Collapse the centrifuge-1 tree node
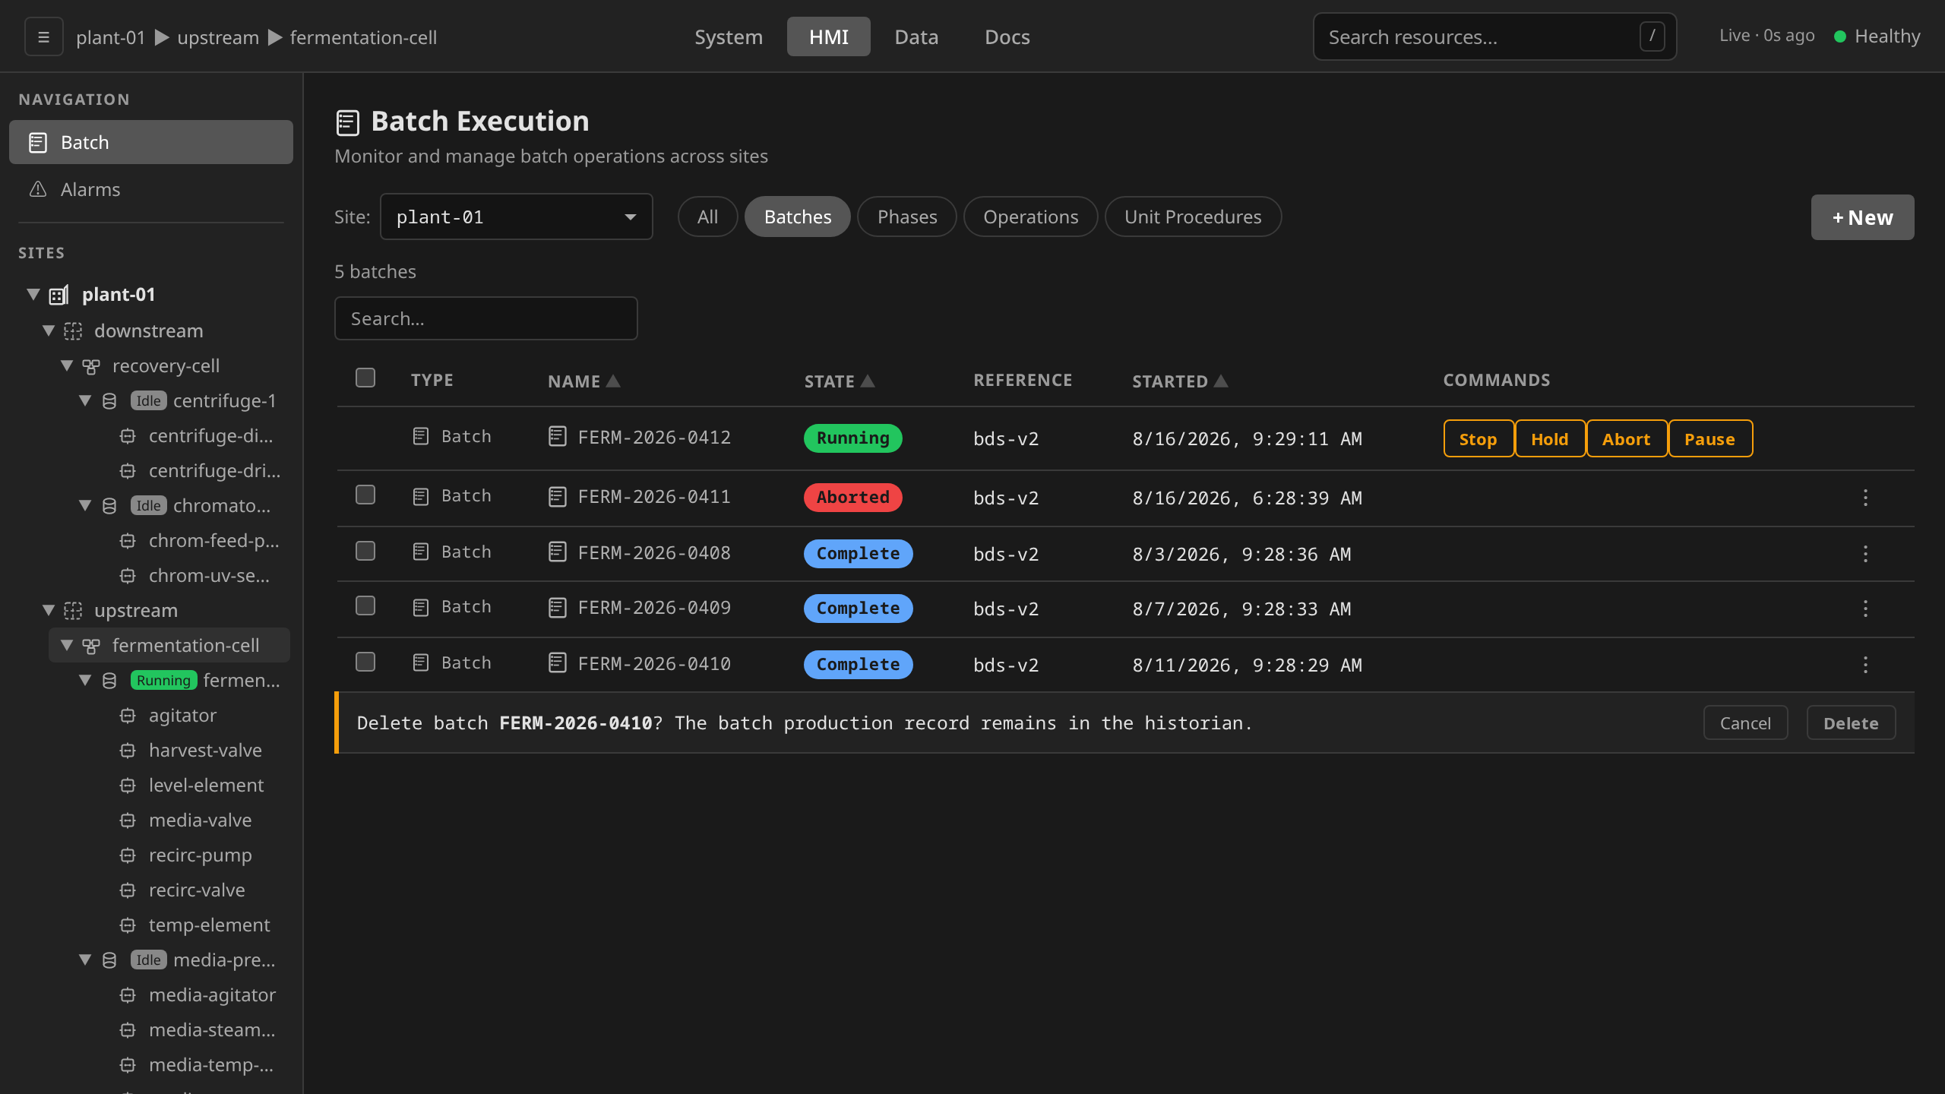This screenshot has height=1094, width=1945. click(85, 400)
